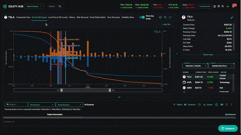Open Live Price & SG Levels tab

(58, 17)
